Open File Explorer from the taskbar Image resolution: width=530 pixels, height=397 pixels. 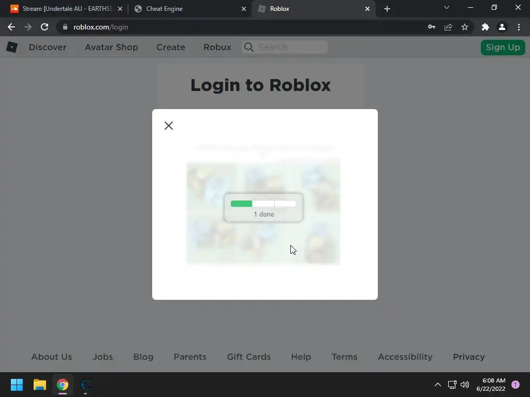click(x=39, y=385)
